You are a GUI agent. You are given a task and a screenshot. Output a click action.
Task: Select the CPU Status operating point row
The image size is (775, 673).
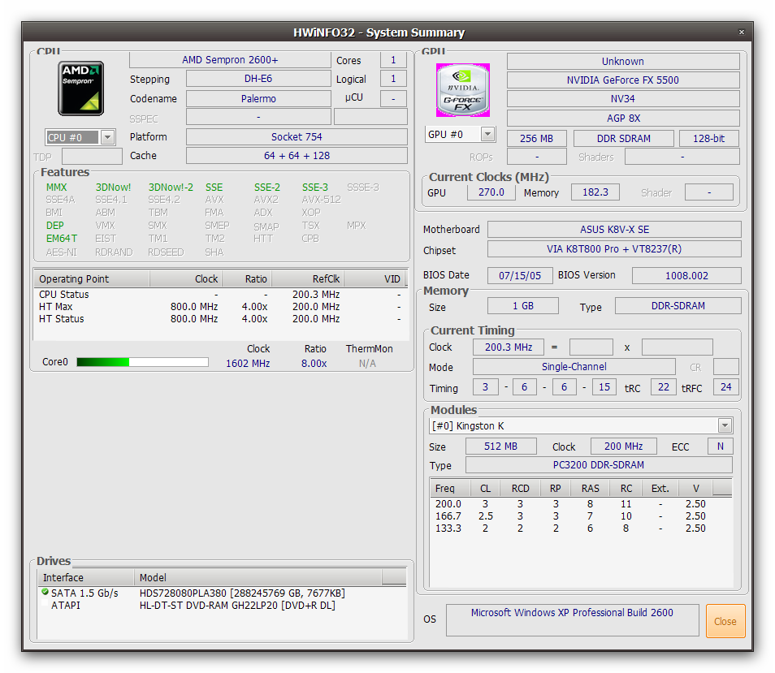(x=220, y=294)
